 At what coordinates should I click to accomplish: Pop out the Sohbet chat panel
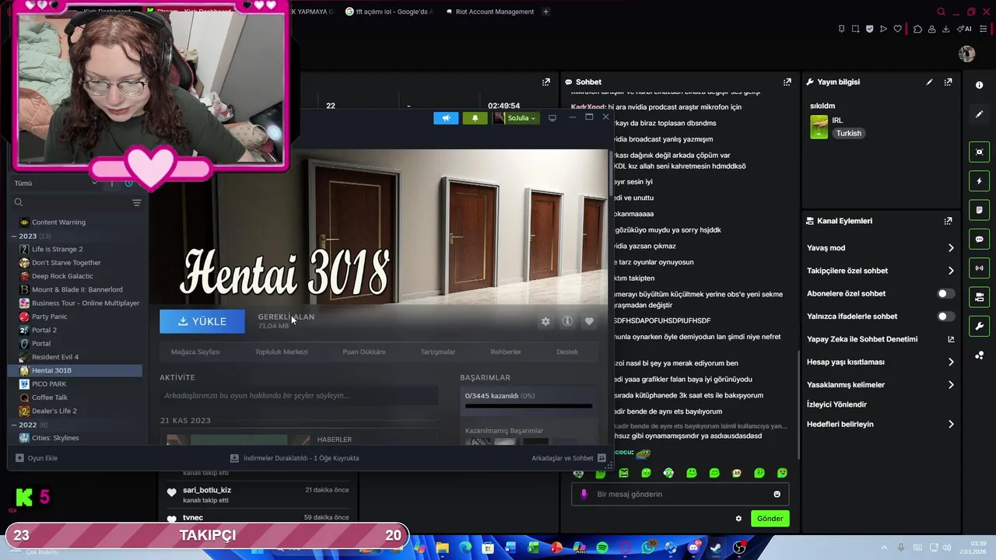click(x=787, y=82)
